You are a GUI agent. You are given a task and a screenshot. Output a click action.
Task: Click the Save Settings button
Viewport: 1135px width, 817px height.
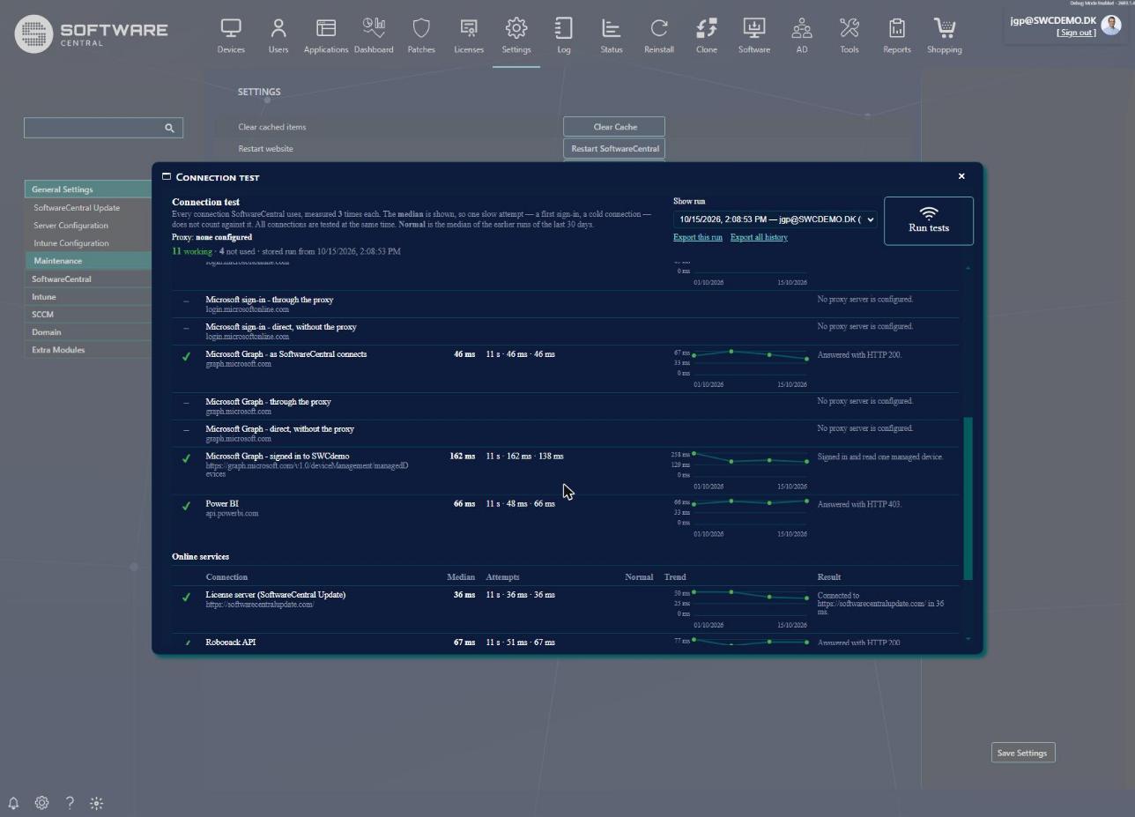point(1022,753)
